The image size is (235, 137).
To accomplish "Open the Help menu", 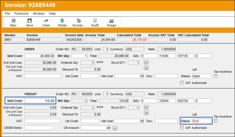I will coord(52,13).
